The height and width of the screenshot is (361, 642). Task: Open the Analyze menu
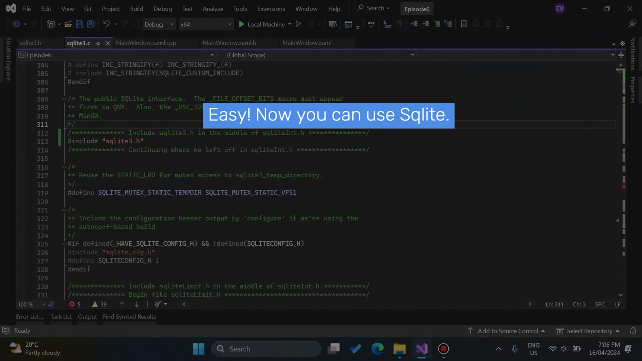point(213,9)
